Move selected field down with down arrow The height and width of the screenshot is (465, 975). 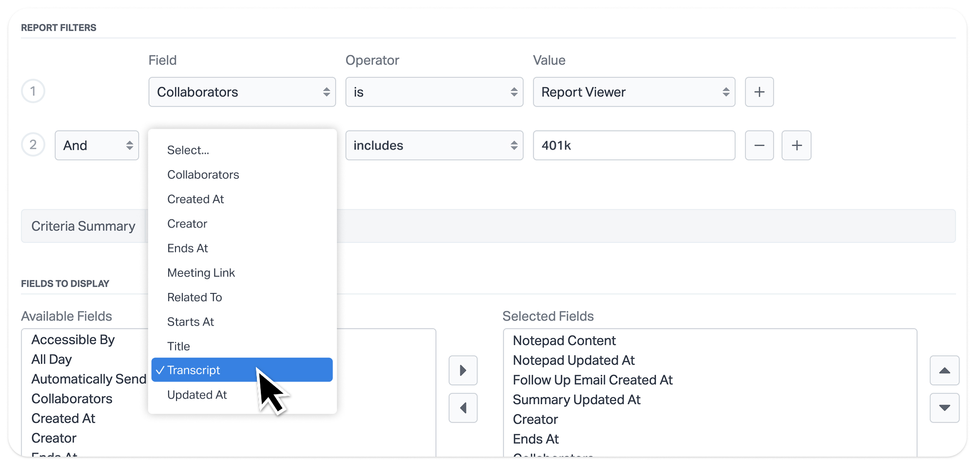pyautogui.click(x=944, y=408)
